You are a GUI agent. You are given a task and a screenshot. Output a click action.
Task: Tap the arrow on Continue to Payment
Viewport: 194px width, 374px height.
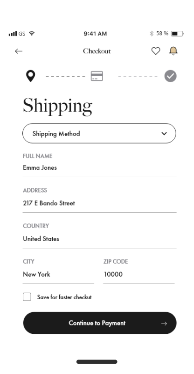coord(164,324)
